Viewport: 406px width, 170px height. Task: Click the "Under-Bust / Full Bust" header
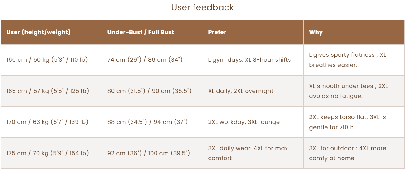(141, 32)
